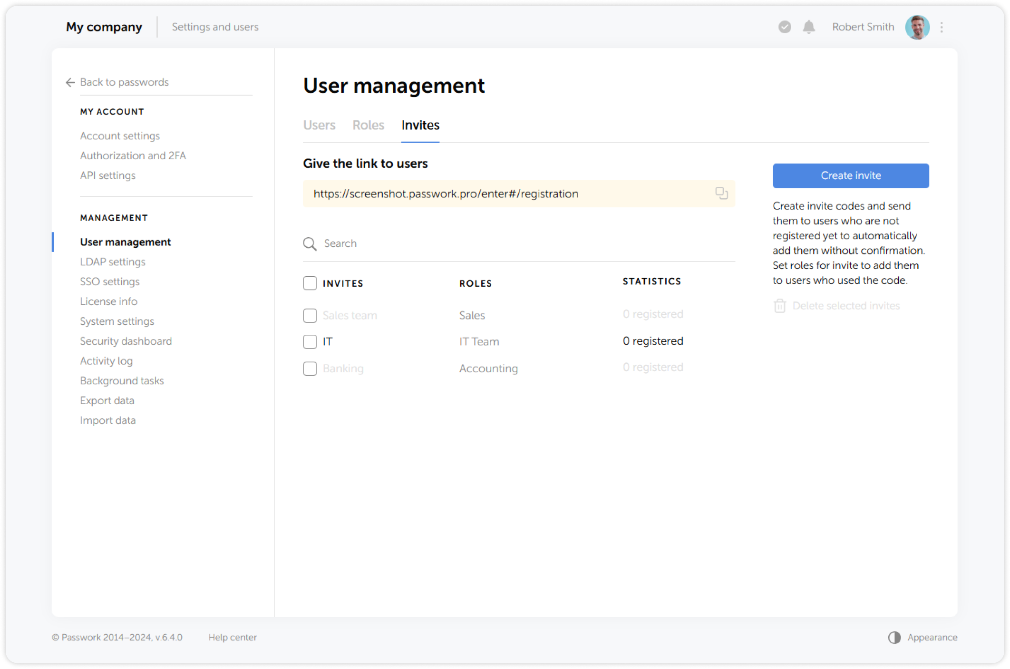Select the Sales team invite checkbox
1010x669 pixels.
(310, 315)
